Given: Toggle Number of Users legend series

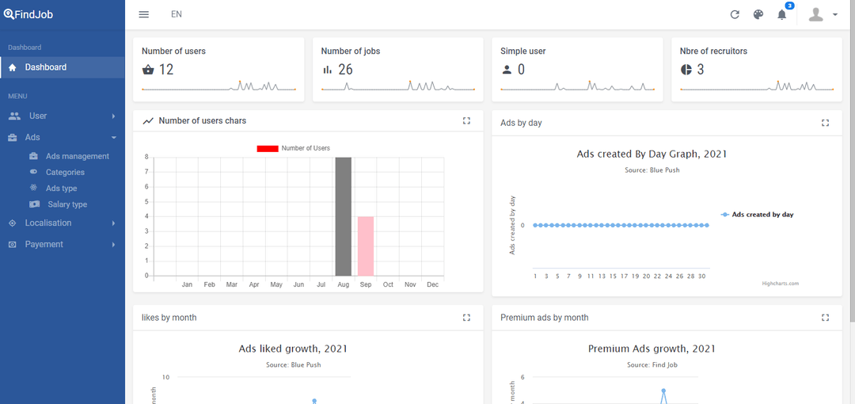Looking at the screenshot, I should pyautogui.click(x=293, y=148).
